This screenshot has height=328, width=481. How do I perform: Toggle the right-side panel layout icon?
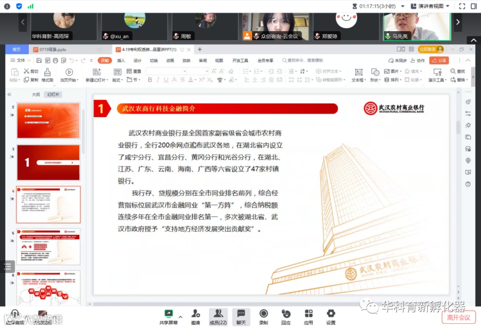click(x=473, y=6)
